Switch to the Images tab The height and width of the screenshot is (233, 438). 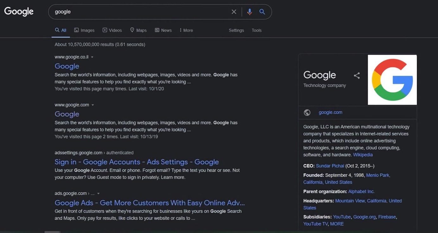(84, 30)
